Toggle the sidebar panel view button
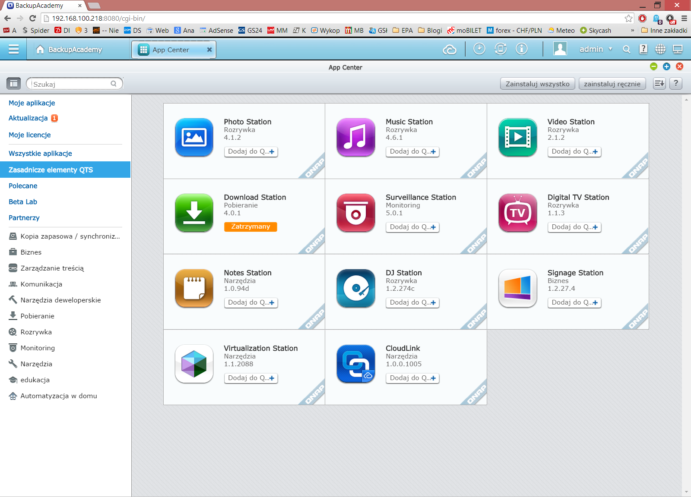This screenshot has width=691, height=497. [x=13, y=84]
